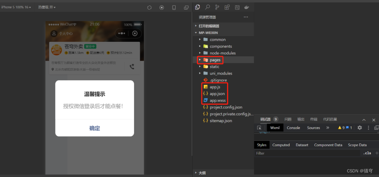Select the Scope Data pane tab
This screenshot has width=379, height=177.
(357, 145)
